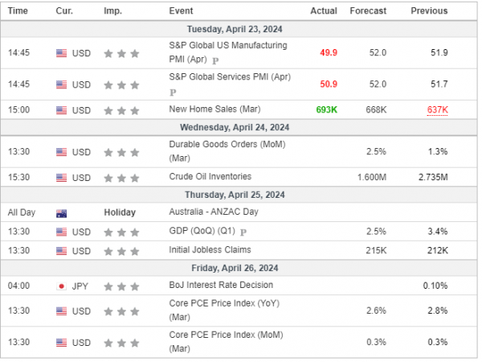Click US flag in GDP (QoQ) row
This screenshot has height=362, width=482.
click(x=62, y=232)
